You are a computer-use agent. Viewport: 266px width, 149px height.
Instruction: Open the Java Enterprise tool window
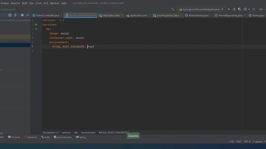click(x=63, y=137)
